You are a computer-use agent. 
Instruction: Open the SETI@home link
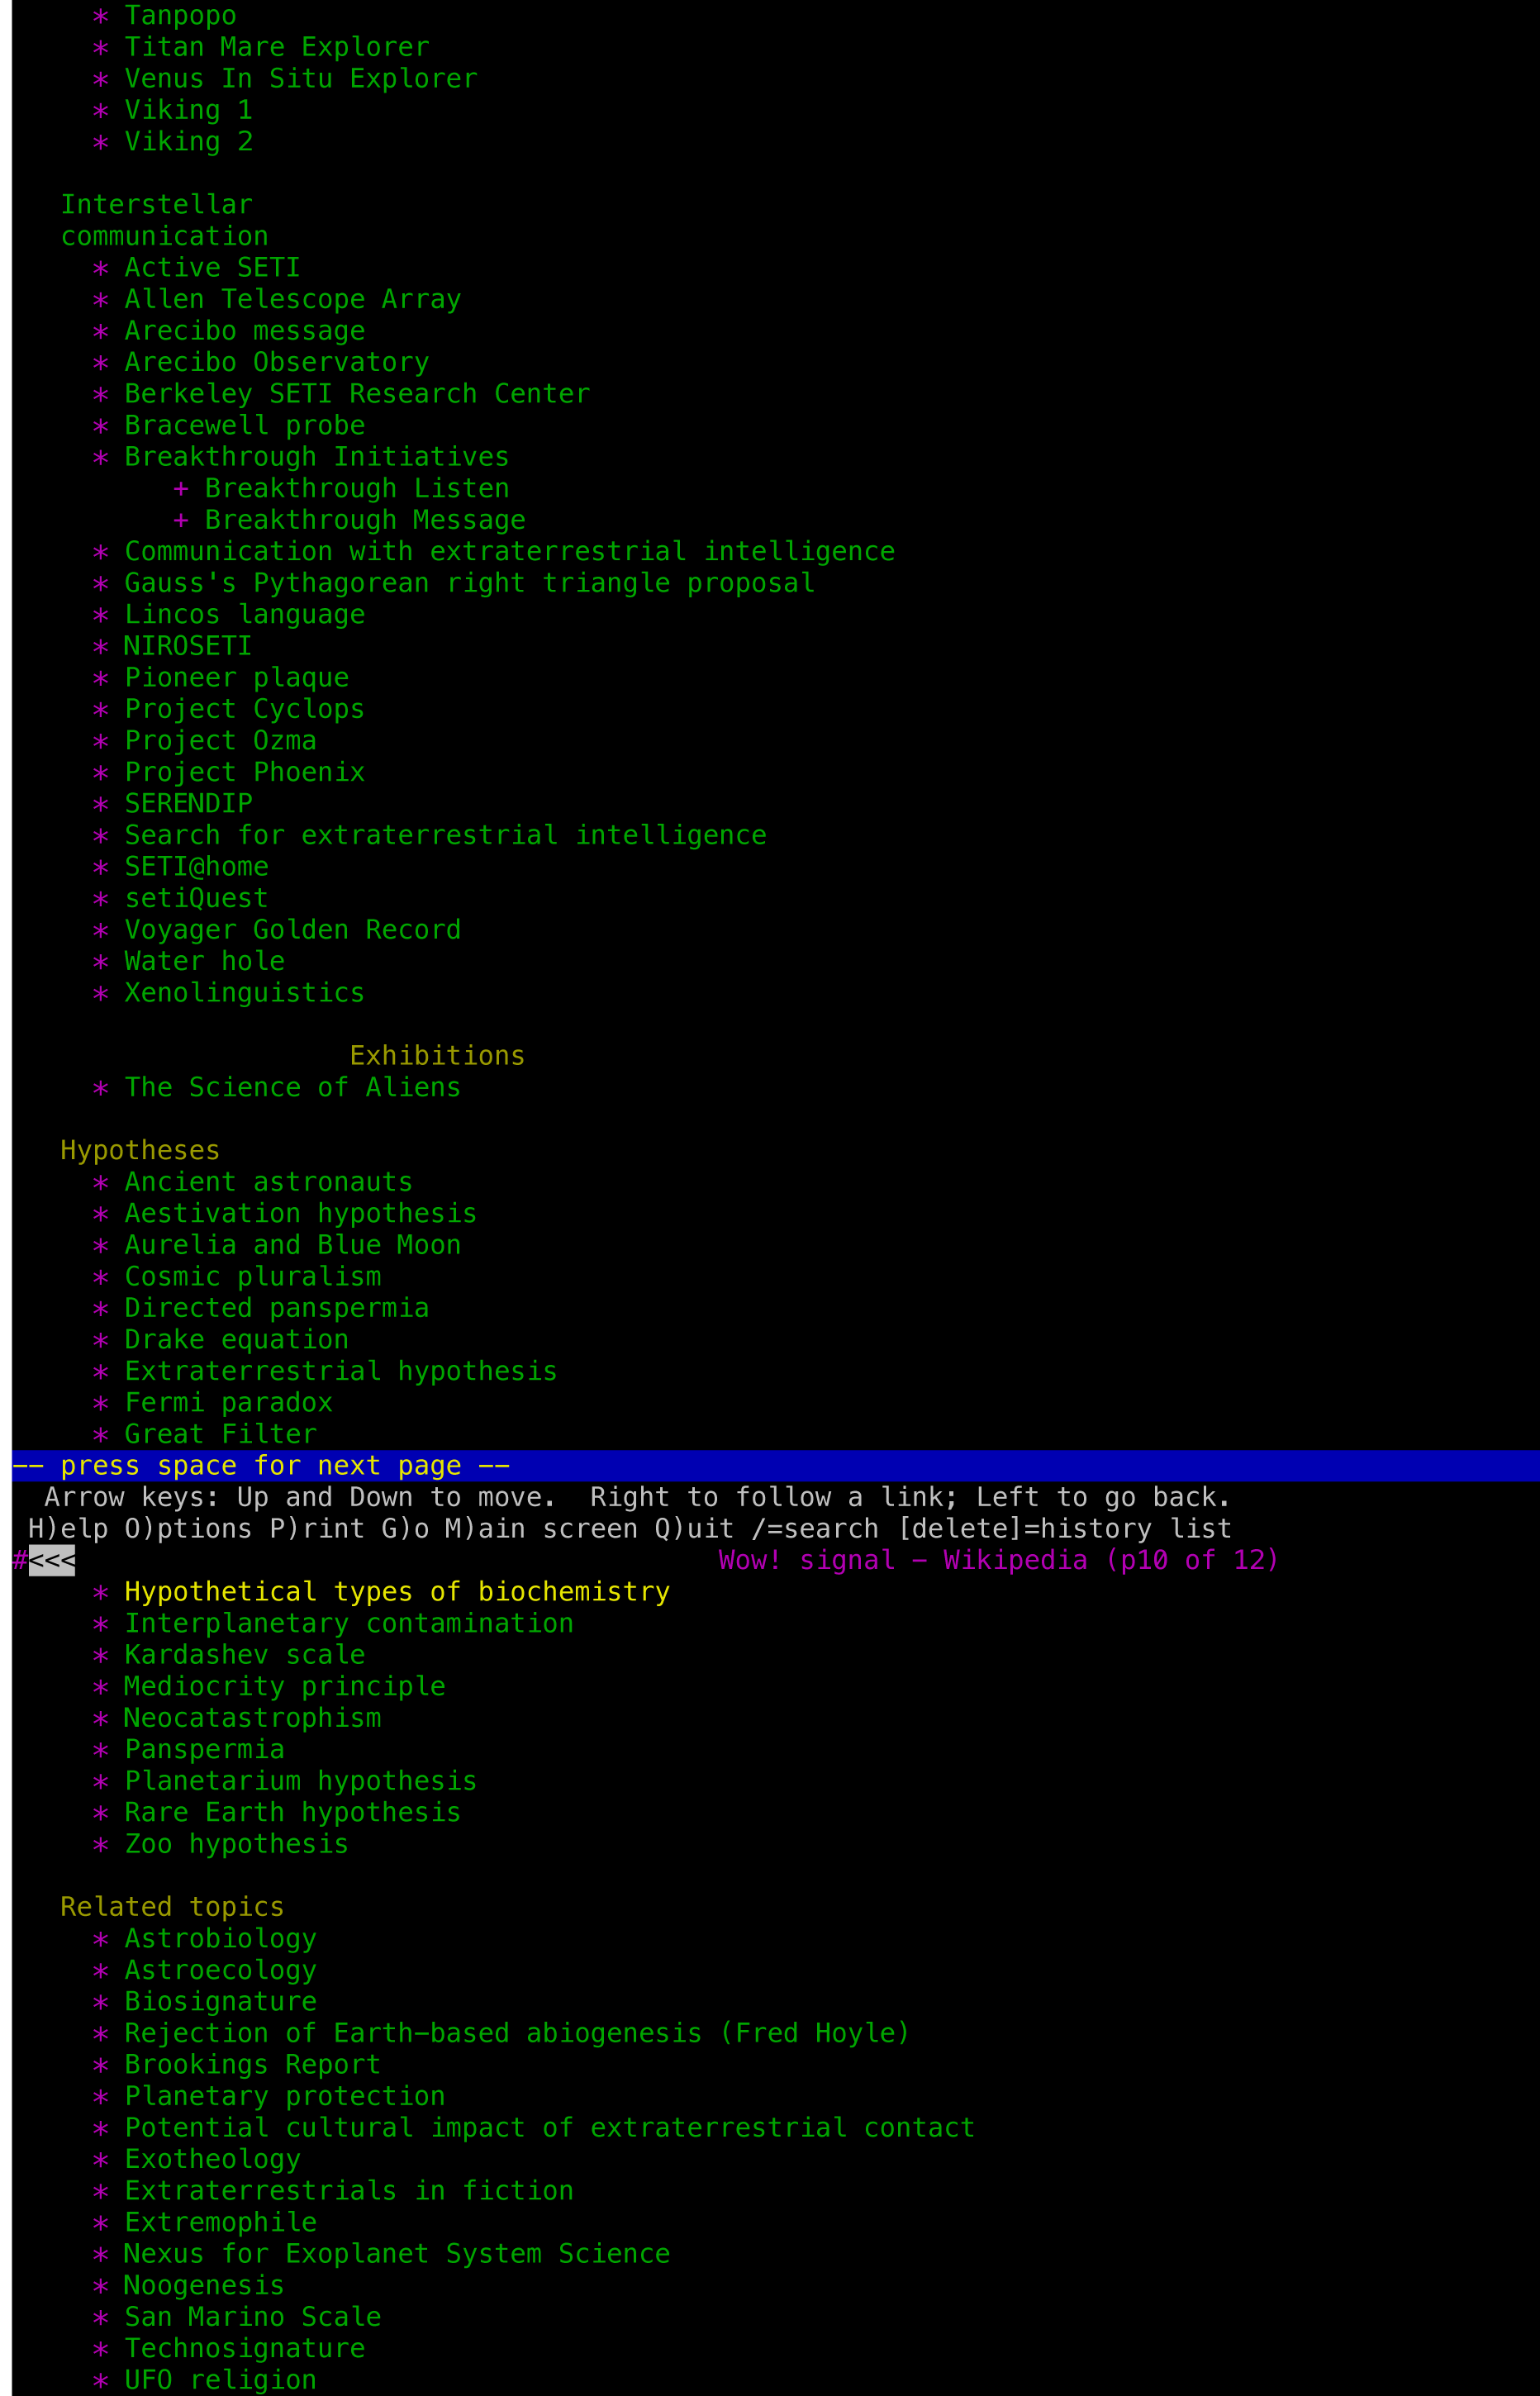[x=196, y=866]
